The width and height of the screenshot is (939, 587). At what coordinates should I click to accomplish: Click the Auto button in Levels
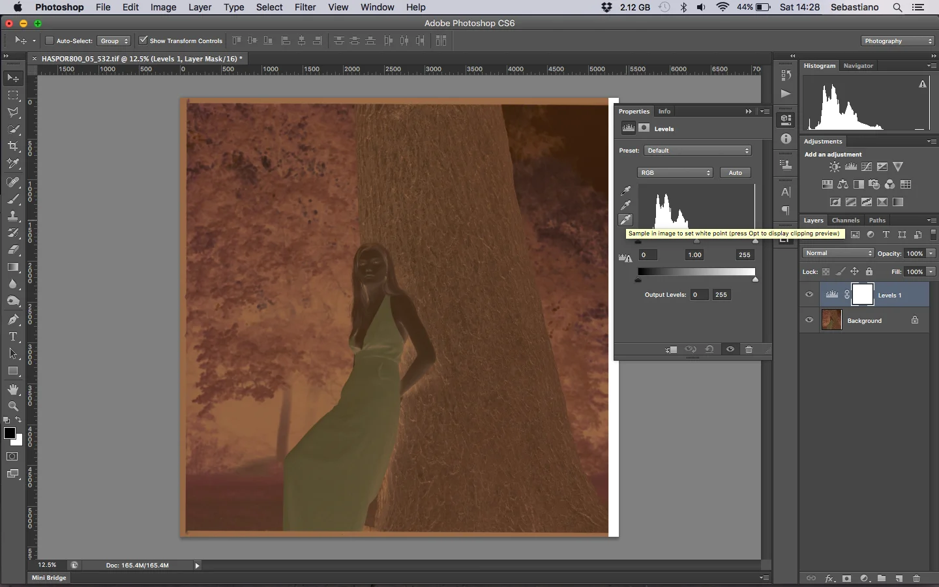pos(736,173)
